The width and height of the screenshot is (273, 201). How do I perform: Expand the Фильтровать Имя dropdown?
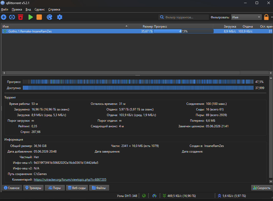point(246,17)
